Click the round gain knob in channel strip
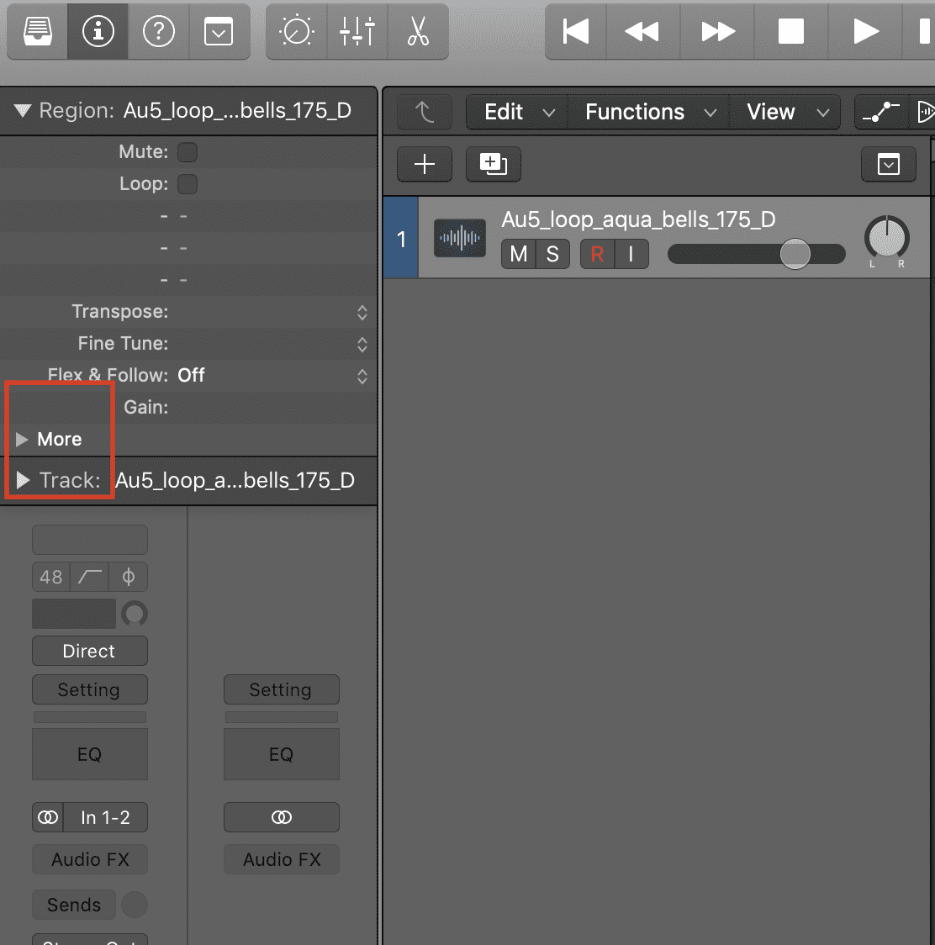 click(x=135, y=614)
